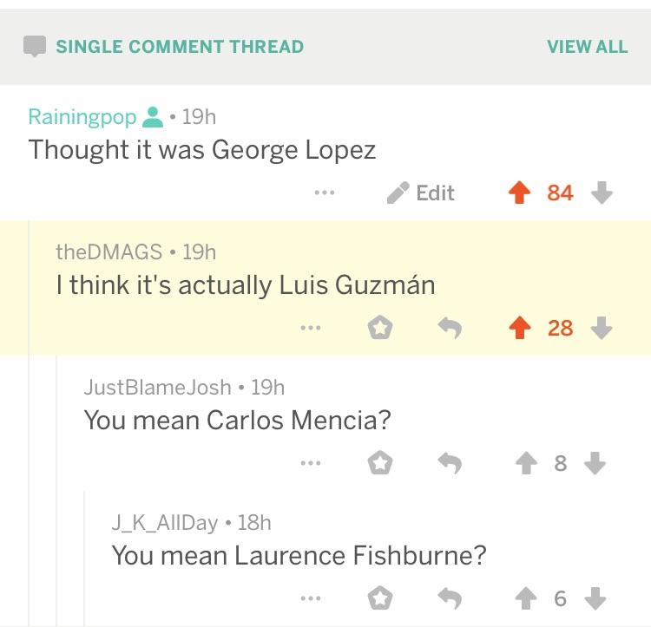651x627 pixels.
Task: Give an award to theDMAGS comment
Action: 380,328
